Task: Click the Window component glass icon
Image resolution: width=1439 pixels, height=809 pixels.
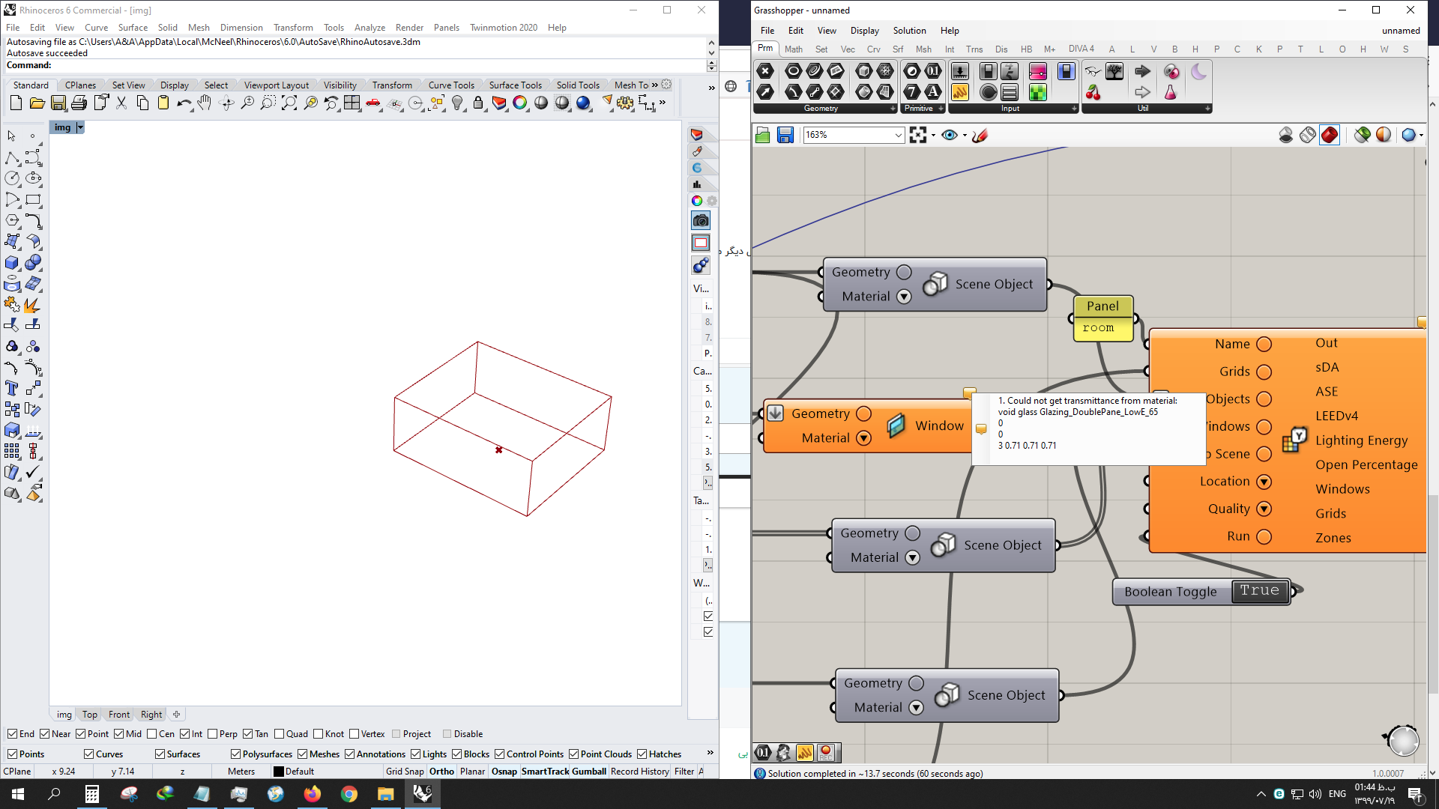Action: pyautogui.click(x=896, y=425)
